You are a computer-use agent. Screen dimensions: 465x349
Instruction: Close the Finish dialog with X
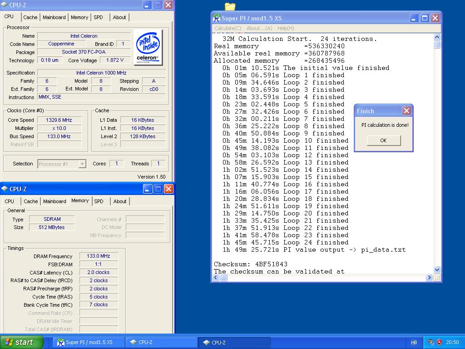click(406, 111)
